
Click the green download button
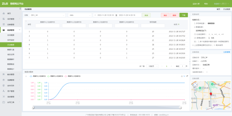tap(184, 15)
